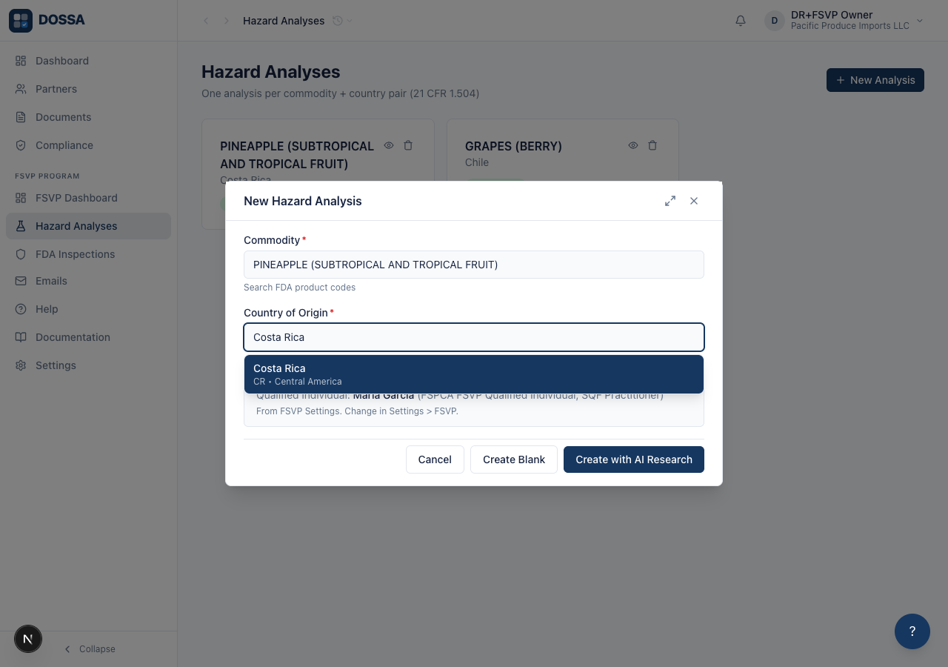948x667 pixels.
Task: Open Settings from the sidebar
Action: [x=88, y=365]
